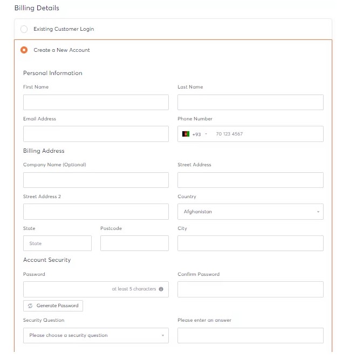The height and width of the screenshot is (359, 349).
Task: Focus the Postcode field
Action: 134,243
